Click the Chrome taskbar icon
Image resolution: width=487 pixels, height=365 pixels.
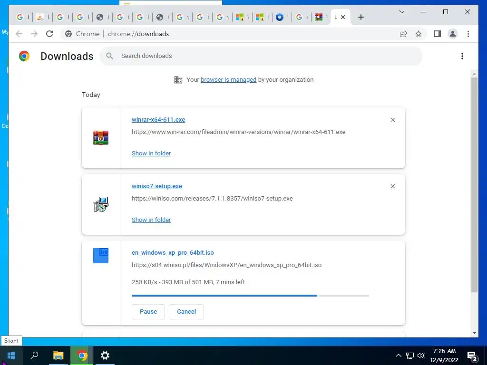click(82, 355)
